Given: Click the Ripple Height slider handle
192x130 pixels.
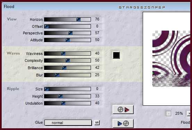Looking at the screenshot, I should pos(60,96).
